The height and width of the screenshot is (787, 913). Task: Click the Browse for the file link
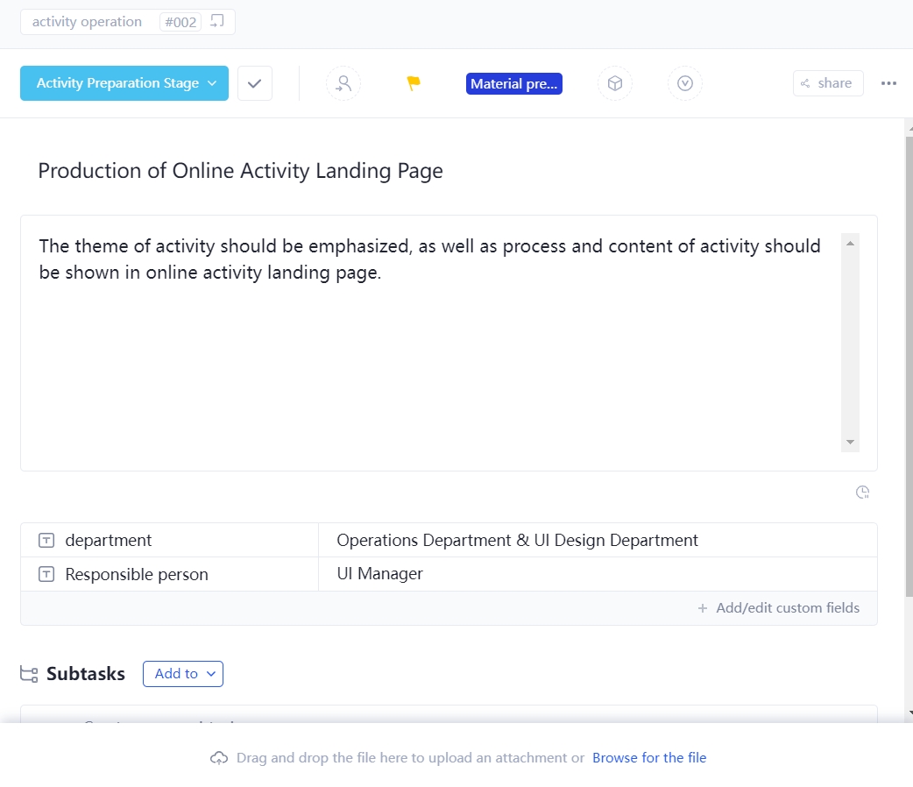649,758
